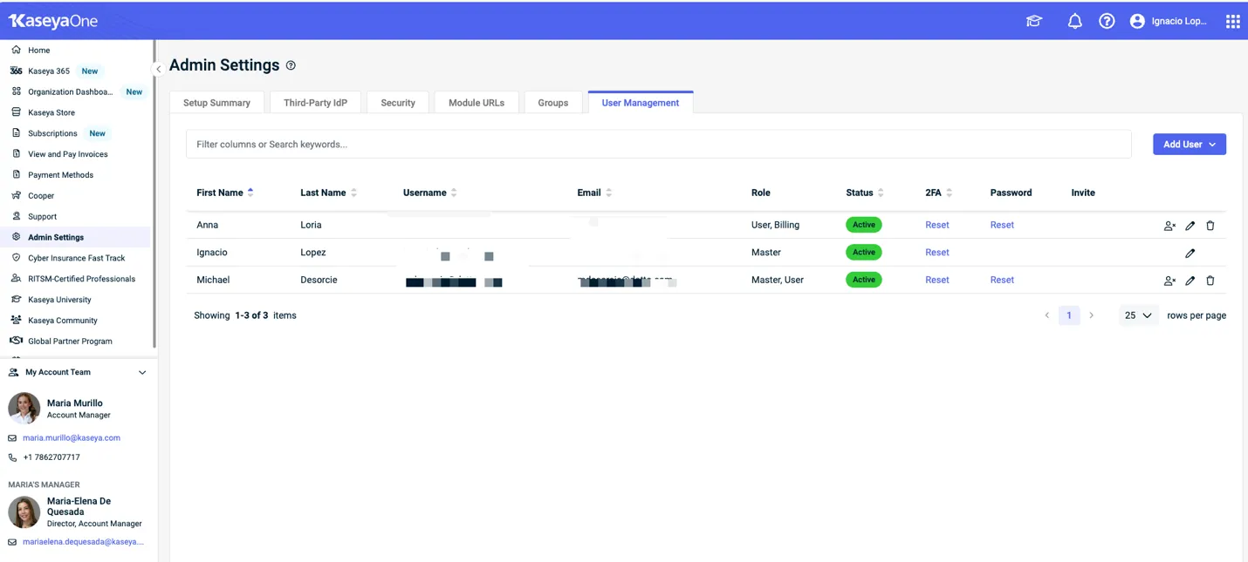
Task: Switch to the Security tab
Action: (x=397, y=103)
